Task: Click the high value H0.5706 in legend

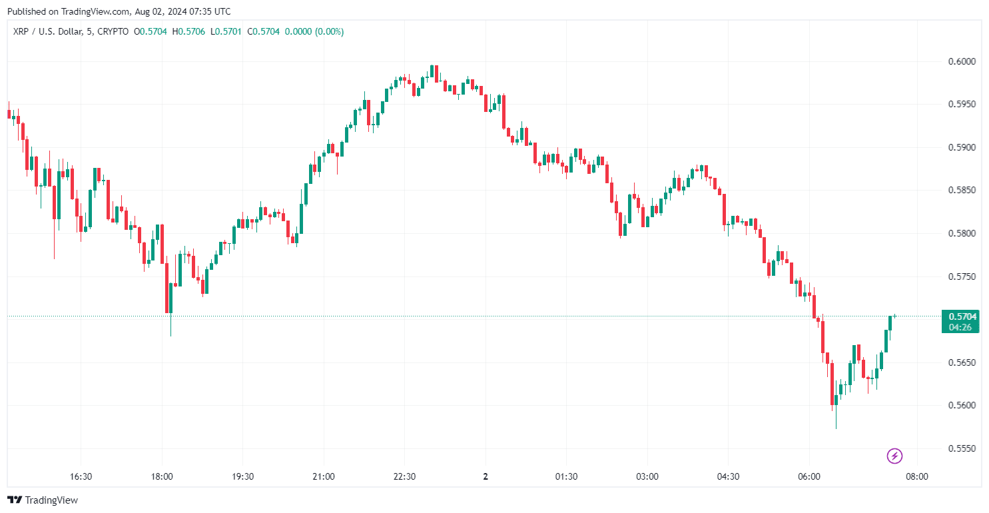Action: 189,31
